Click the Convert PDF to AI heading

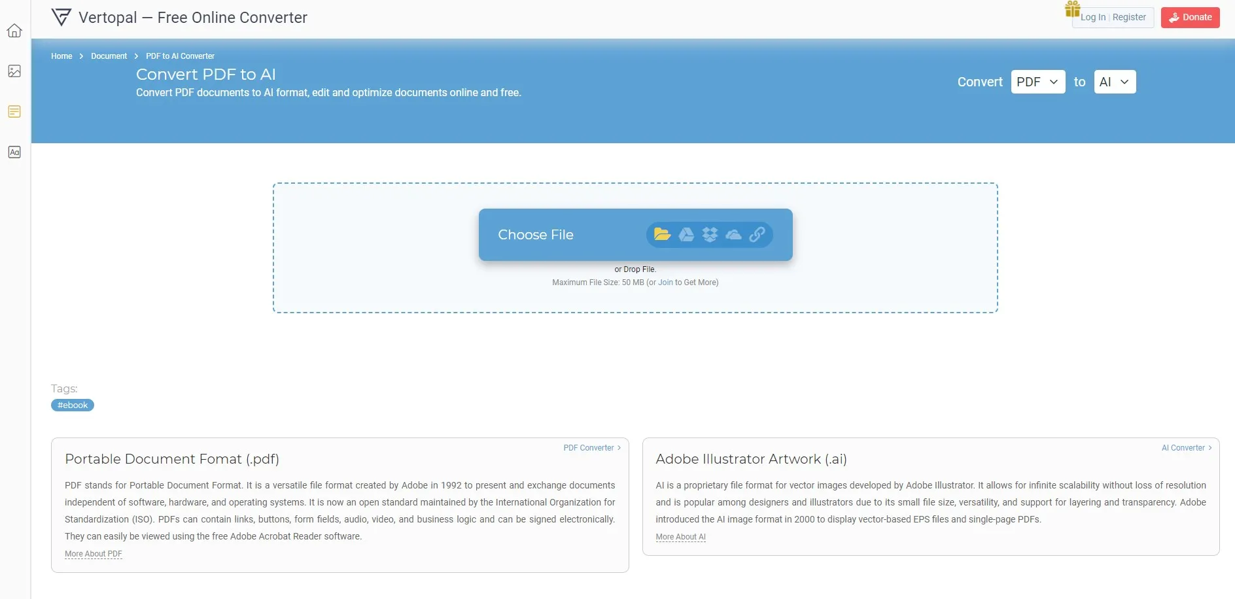coord(206,75)
